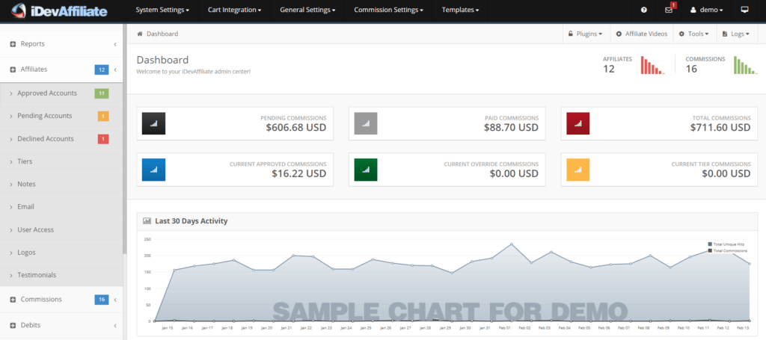Expand the Reports sidebar section
The image size is (766, 340).
pos(32,44)
